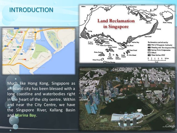
Task: Click the 'Pulau Seraya' map label
Action: point(107,42)
